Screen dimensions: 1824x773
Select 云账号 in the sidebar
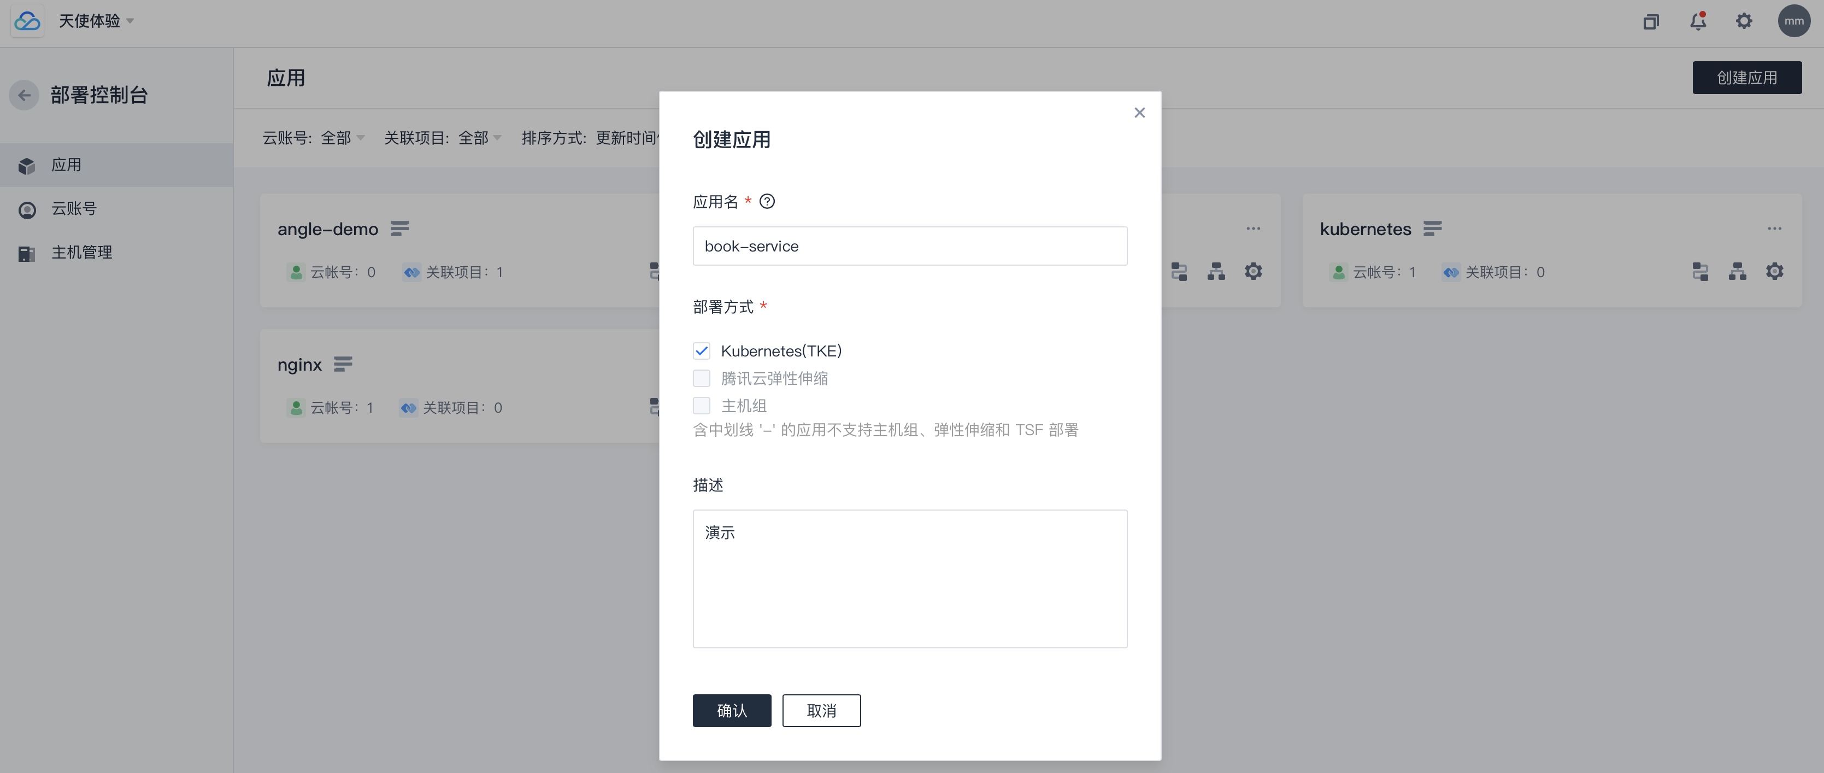point(116,209)
